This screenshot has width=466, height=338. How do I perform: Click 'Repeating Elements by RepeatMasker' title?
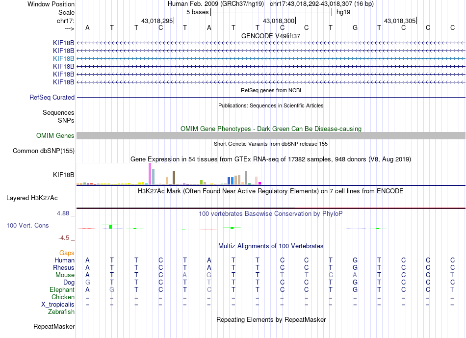click(271, 320)
